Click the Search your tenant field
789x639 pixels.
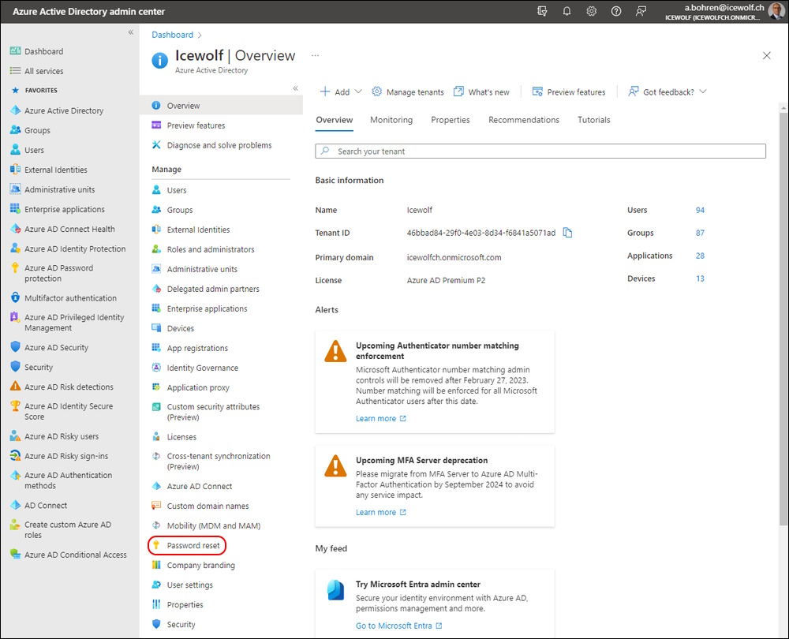pos(540,151)
